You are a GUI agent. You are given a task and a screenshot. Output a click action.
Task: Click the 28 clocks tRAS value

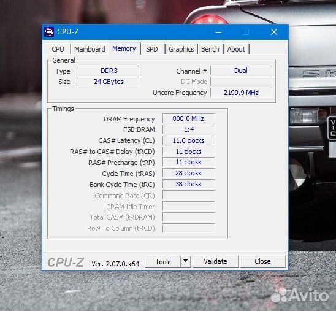pos(189,173)
